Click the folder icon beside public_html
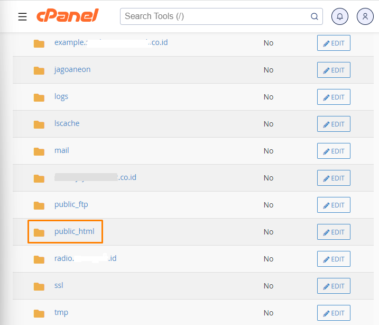 click(39, 232)
